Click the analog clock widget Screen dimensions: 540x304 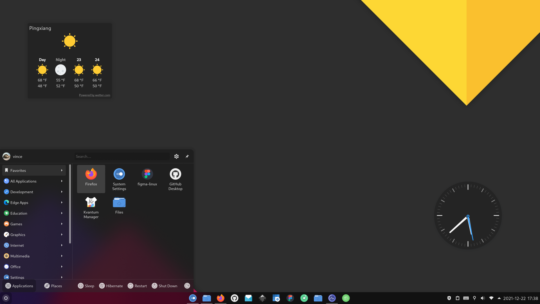pos(468,215)
